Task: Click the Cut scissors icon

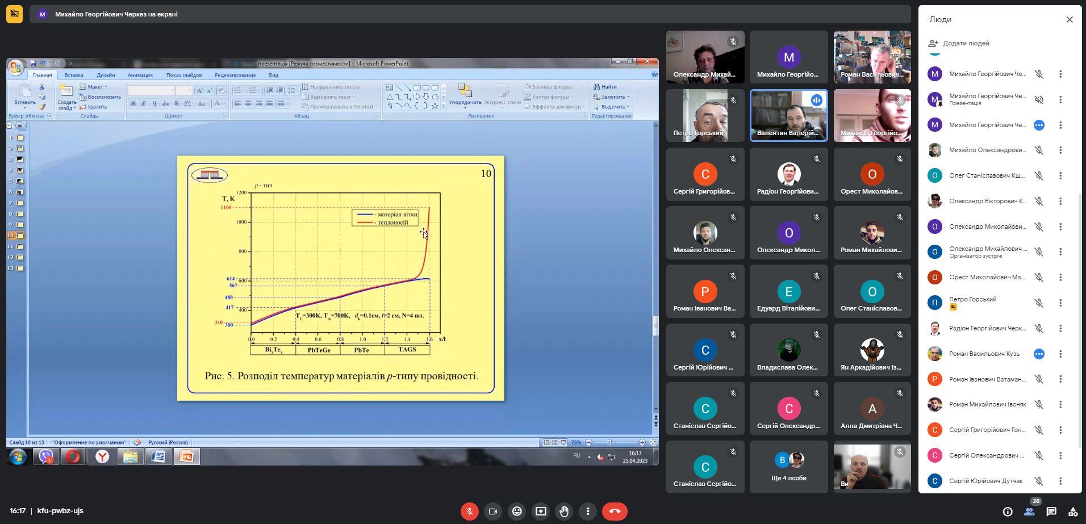Action: (x=41, y=87)
